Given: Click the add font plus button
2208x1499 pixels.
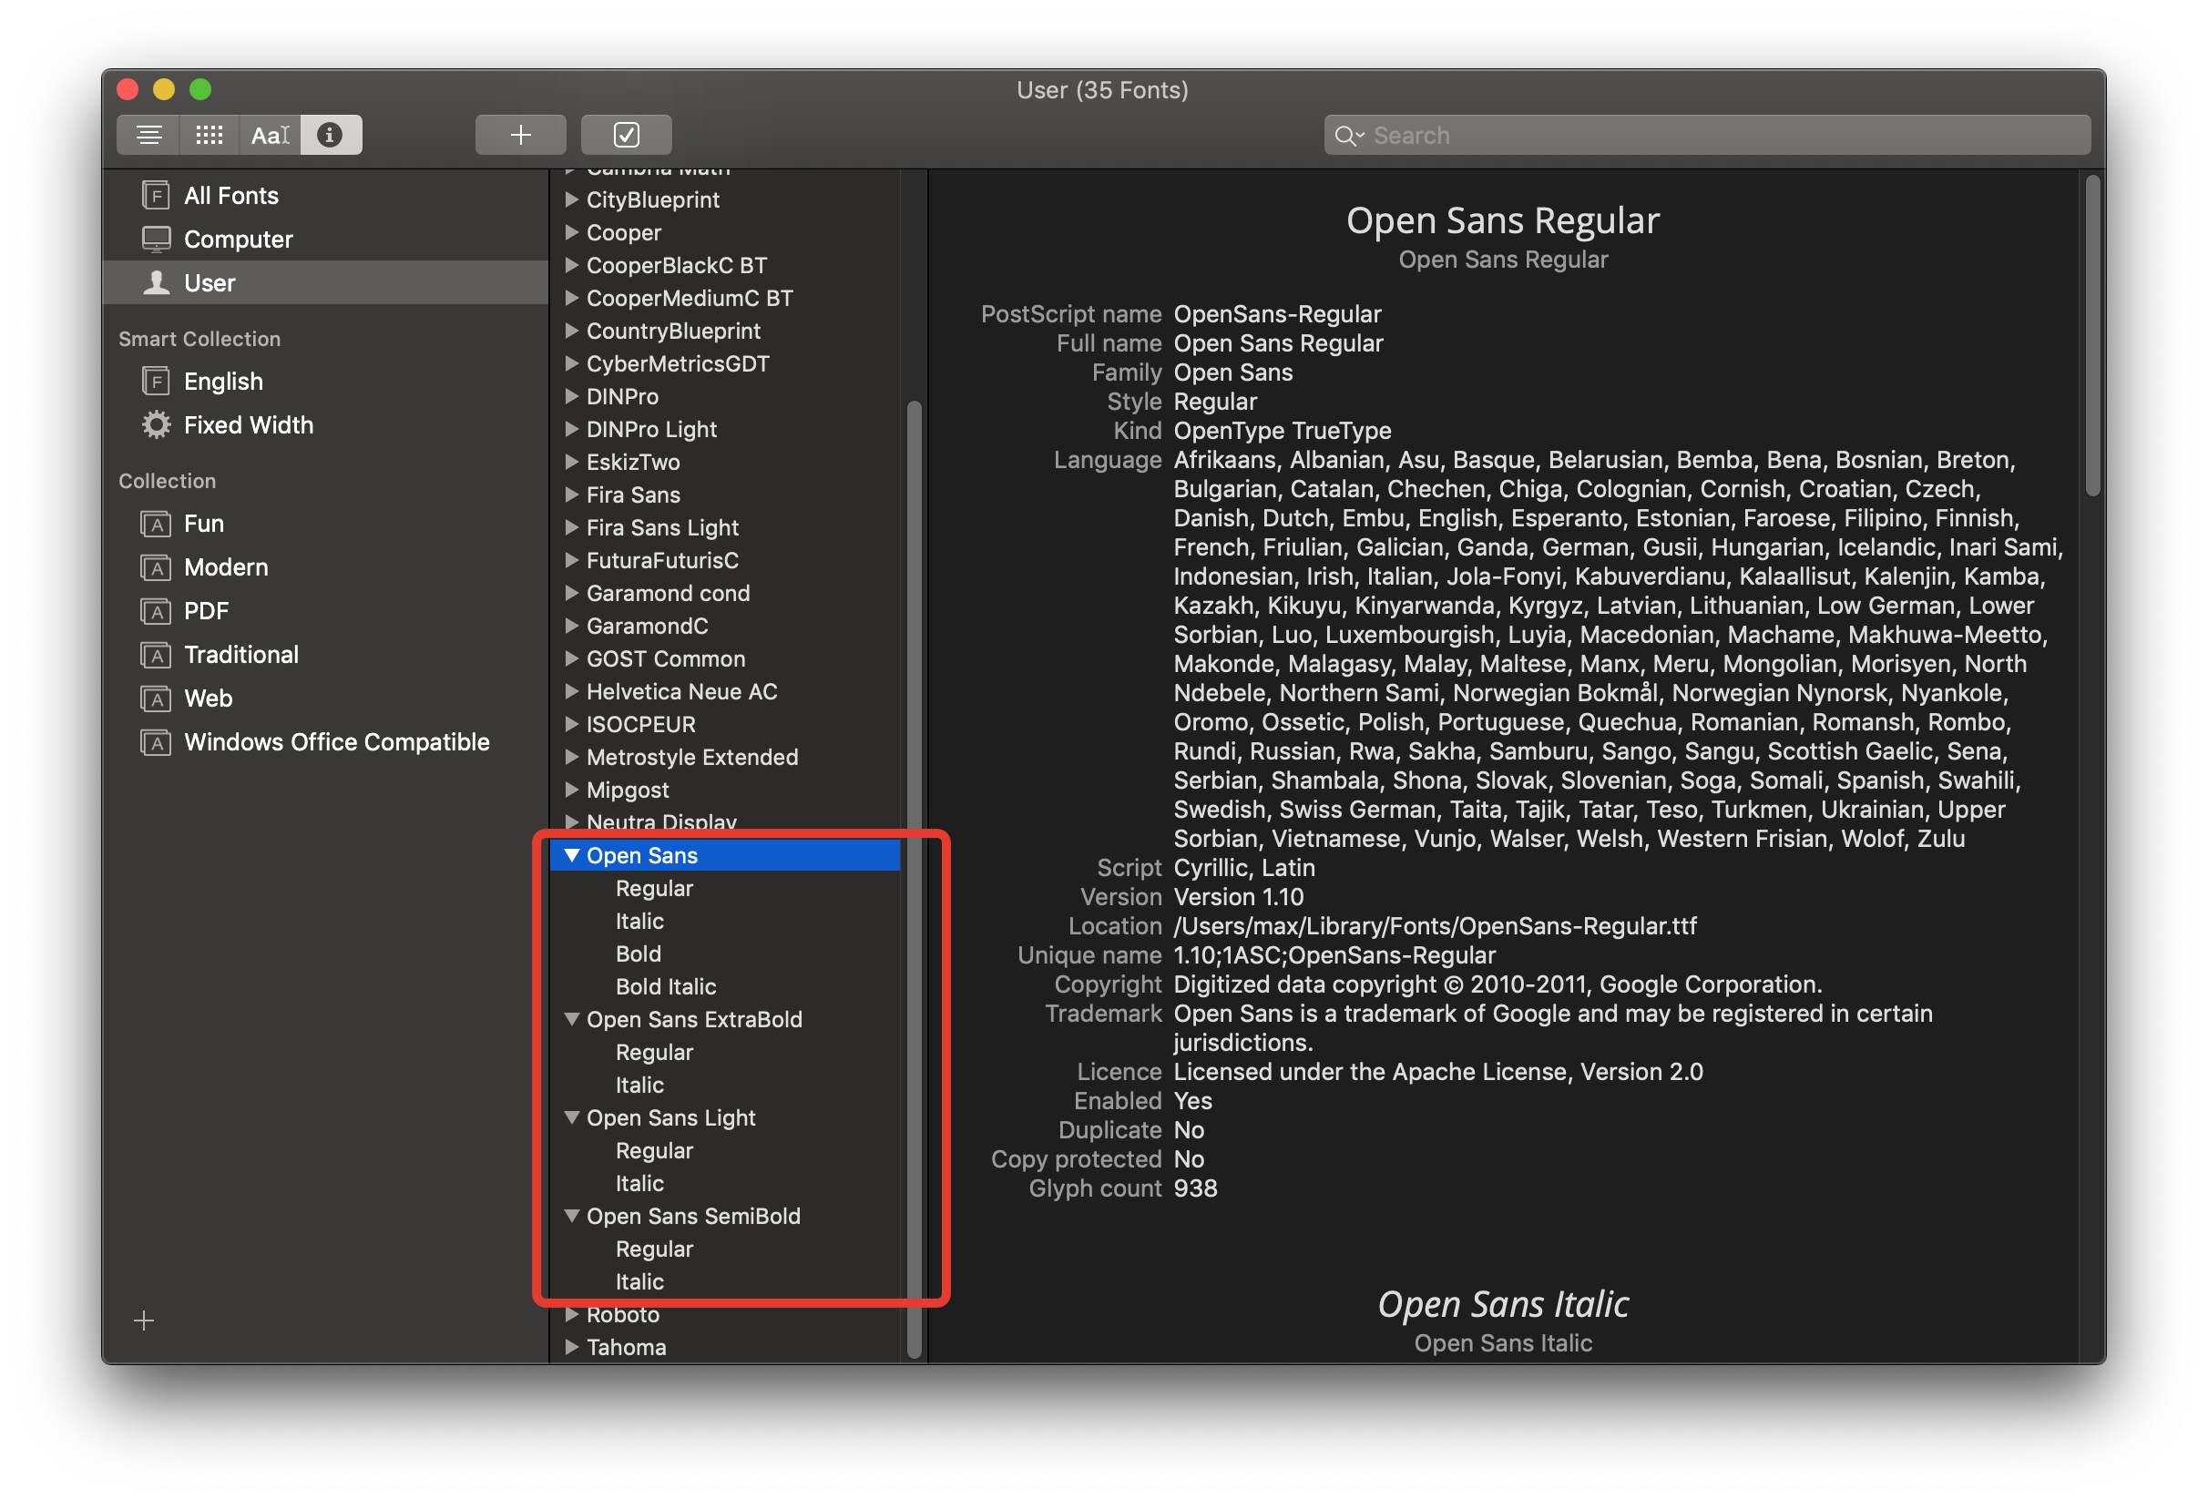Looking at the screenshot, I should pos(520,135).
